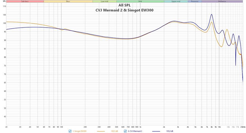Click the 'CVJ Mermaid 2 & Simgot EW300' subtitle

[x=125, y=10]
